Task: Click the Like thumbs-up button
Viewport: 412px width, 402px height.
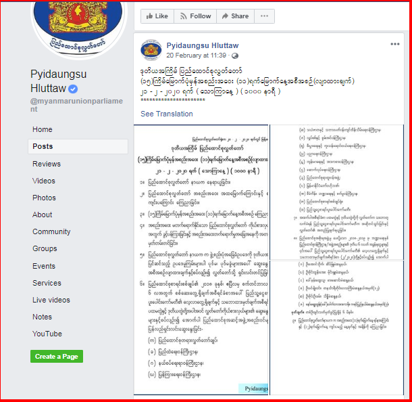Action: [x=157, y=16]
